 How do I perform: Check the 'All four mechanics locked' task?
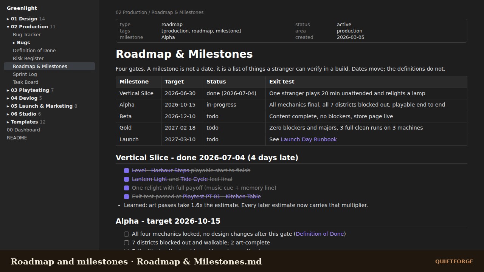(x=127, y=234)
